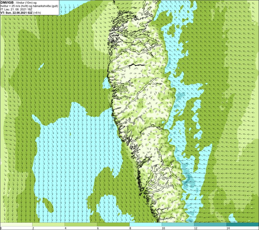
Task: Click the 'IT: Lau. 21. 08. 2021 18Z' line
Action: (16, 9)
